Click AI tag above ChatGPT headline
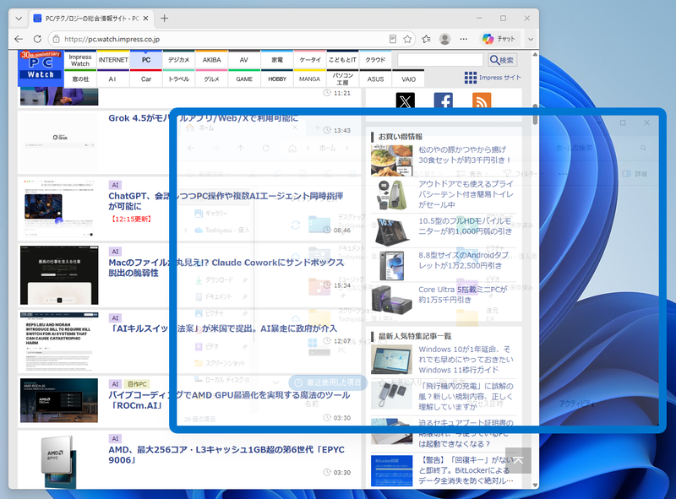The height and width of the screenshot is (499, 676). tap(115, 185)
